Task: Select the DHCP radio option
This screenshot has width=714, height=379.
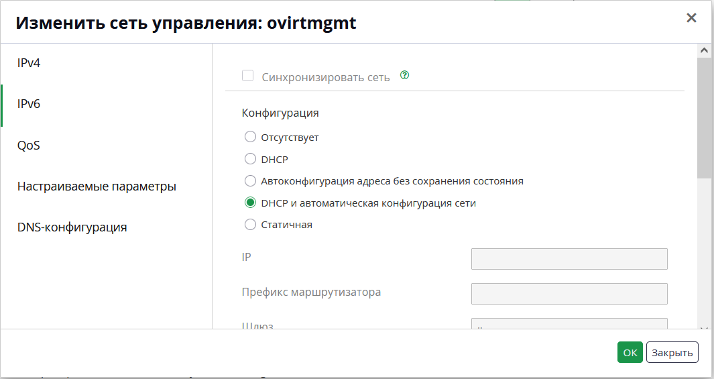Action: [x=251, y=158]
